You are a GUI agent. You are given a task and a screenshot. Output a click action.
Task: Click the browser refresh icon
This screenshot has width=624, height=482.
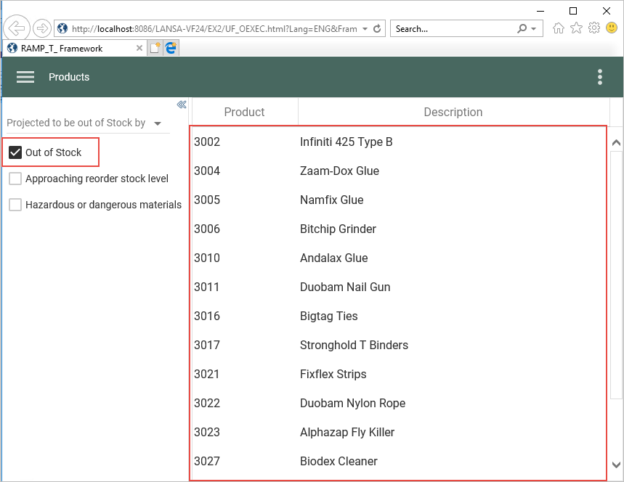[377, 29]
